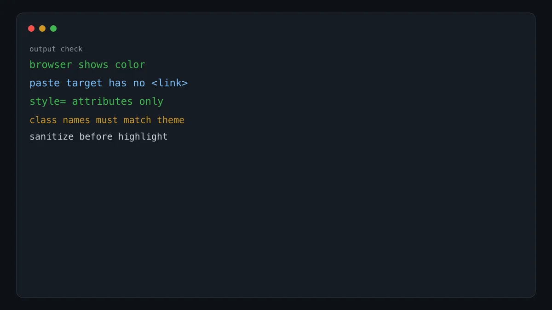
Task: Click the red close dot
Action: 31,28
